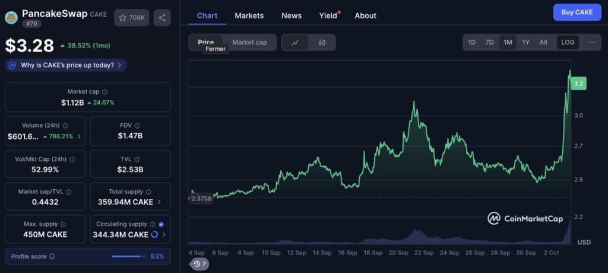The width and height of the screenshot is (608, 273).
Task: Click the star watchlist button showing 708K
Action: coord(132,18)
